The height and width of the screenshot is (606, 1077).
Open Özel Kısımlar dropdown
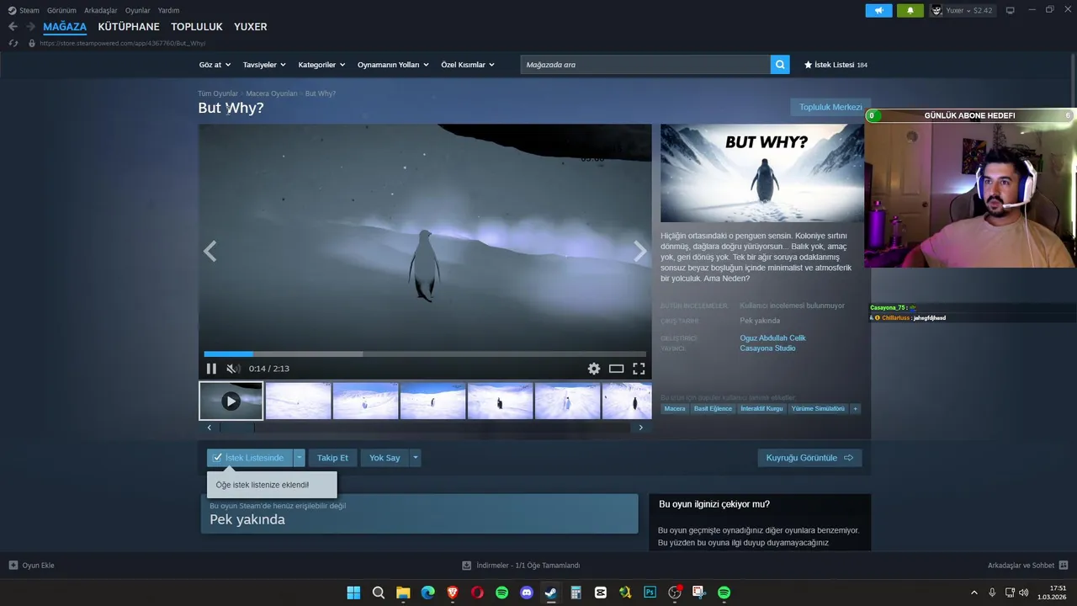(x=468, y=65)
